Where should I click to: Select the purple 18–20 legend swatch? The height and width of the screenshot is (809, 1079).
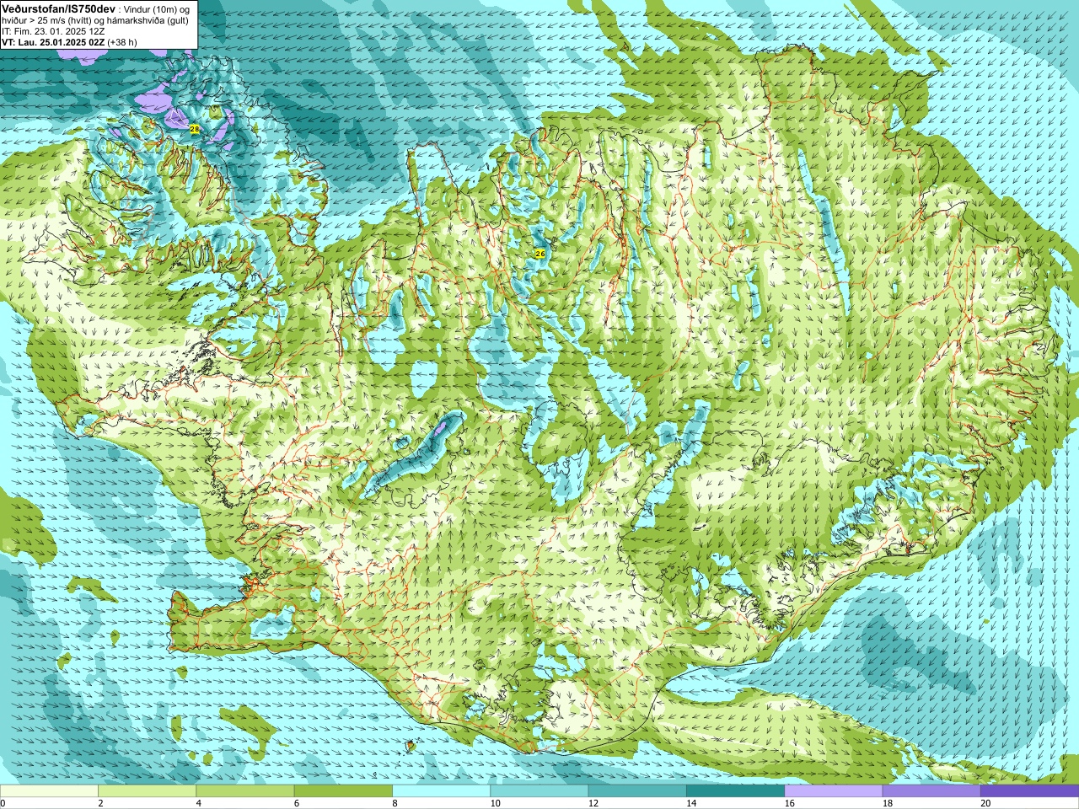click(931, 791)
